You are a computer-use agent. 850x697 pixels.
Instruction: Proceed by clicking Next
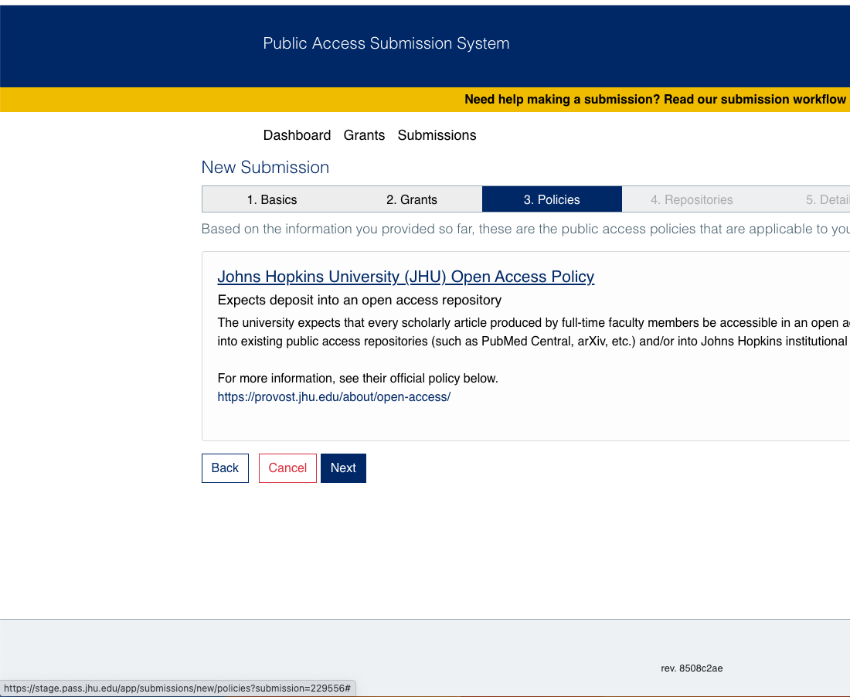pos(343,468)
